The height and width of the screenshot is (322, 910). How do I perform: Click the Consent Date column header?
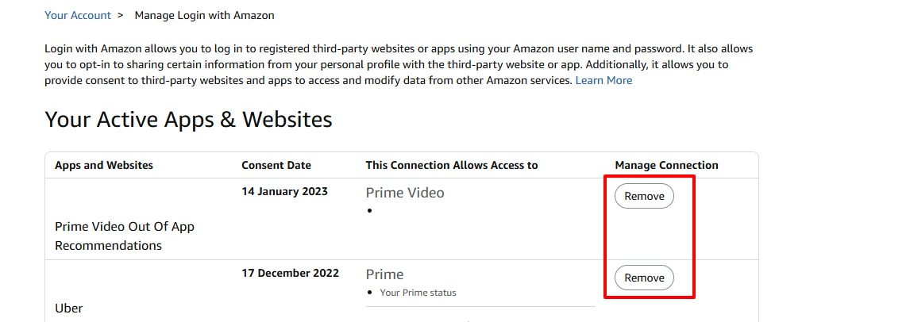(276, 165)
